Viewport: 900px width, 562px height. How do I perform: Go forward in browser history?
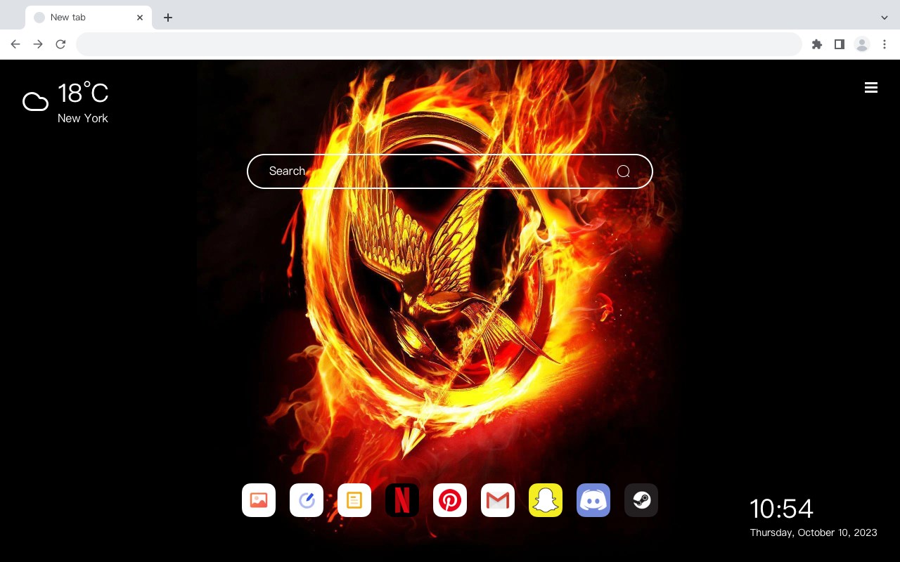[38, 44]
